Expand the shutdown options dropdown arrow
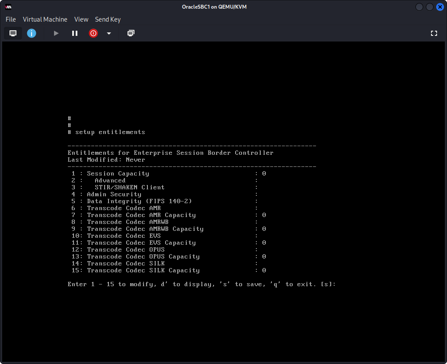The height and width of the screenshot is (364, 447). (109, 33)
